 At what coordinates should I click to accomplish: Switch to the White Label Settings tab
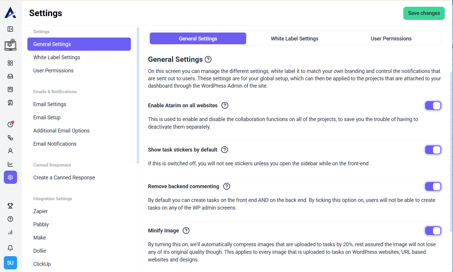coord(294,39)
